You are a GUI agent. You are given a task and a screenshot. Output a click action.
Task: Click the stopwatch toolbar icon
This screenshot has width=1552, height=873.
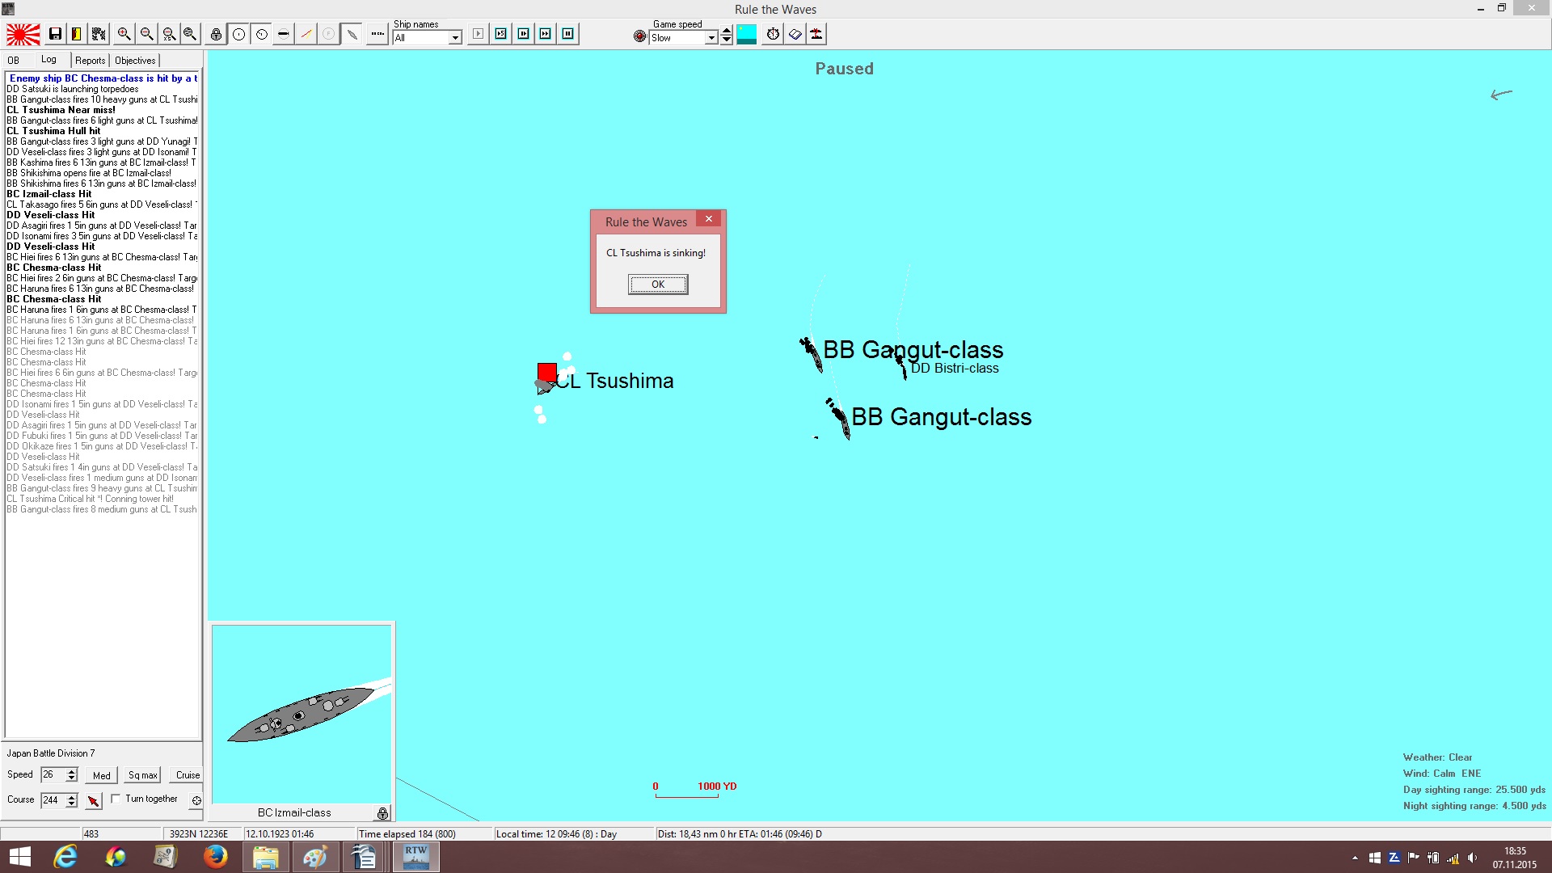[x=774, y=34]
